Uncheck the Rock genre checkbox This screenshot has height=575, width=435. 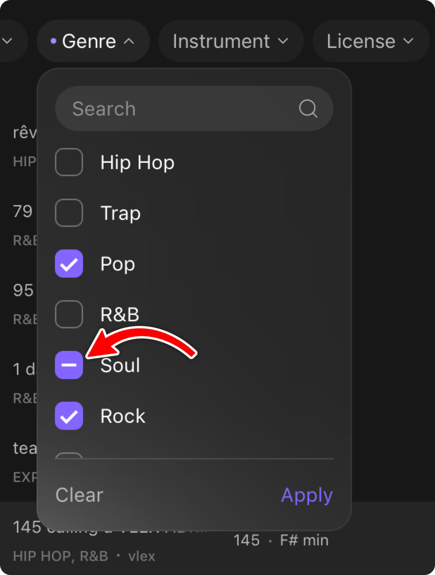coord(69,416)
